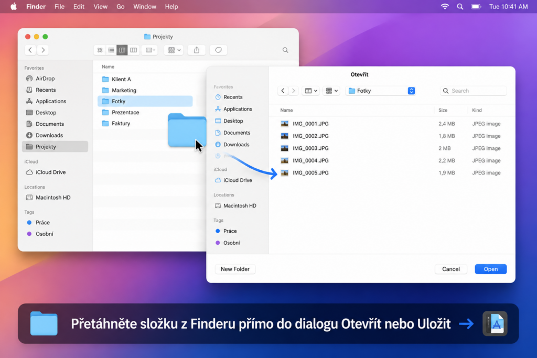The height and width of the screenshot is (358, 537).
Task: Select the blue Práce tag in the dialog sidebar
Action: pyautogui.click(x=226, y=231)
